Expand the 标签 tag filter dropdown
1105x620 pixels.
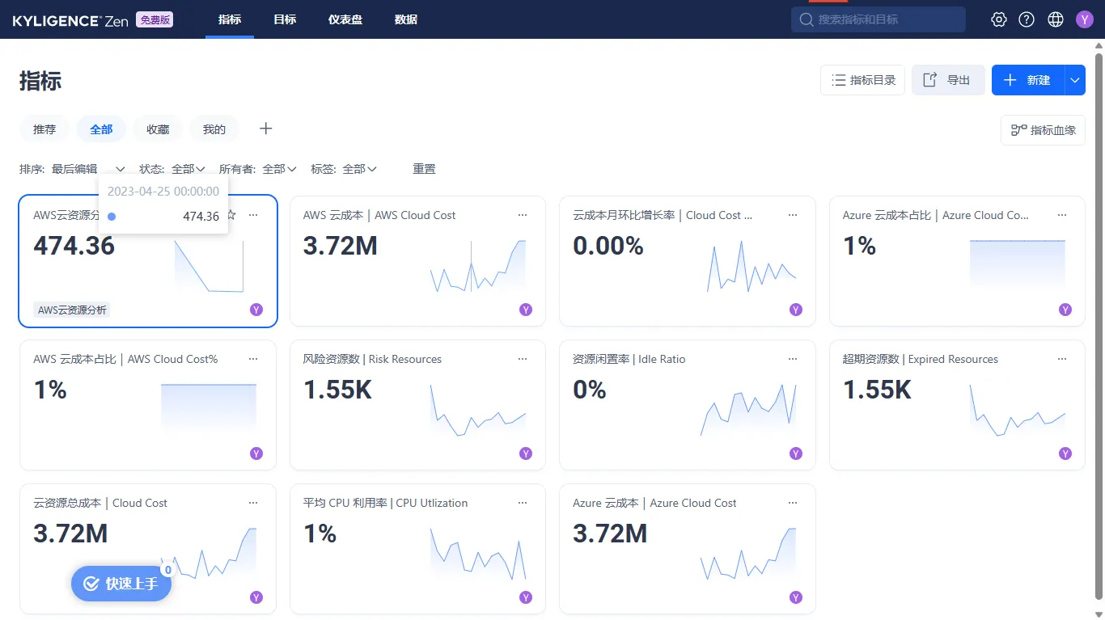(x=360, y=169)
